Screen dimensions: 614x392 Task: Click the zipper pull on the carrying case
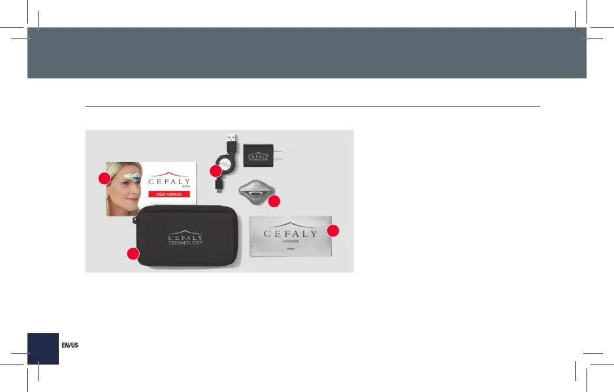135,220
